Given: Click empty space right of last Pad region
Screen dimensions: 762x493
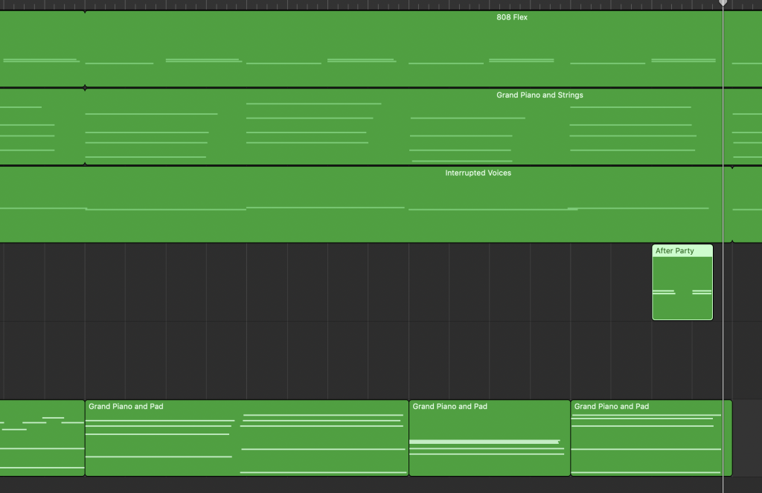Looking at the screenshot, I should 746,438.
